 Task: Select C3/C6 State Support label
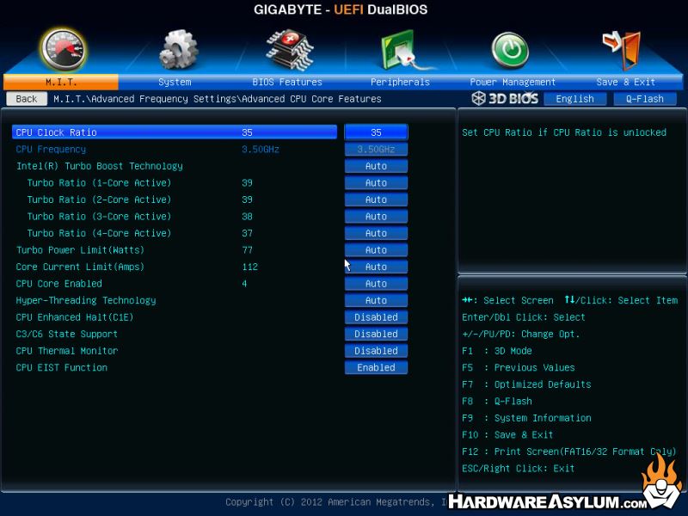(x=67, y=334)
